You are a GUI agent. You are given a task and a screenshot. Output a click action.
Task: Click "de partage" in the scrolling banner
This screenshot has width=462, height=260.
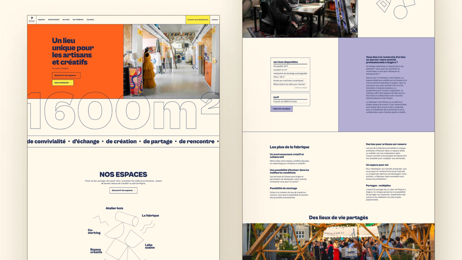click(158, 142)
